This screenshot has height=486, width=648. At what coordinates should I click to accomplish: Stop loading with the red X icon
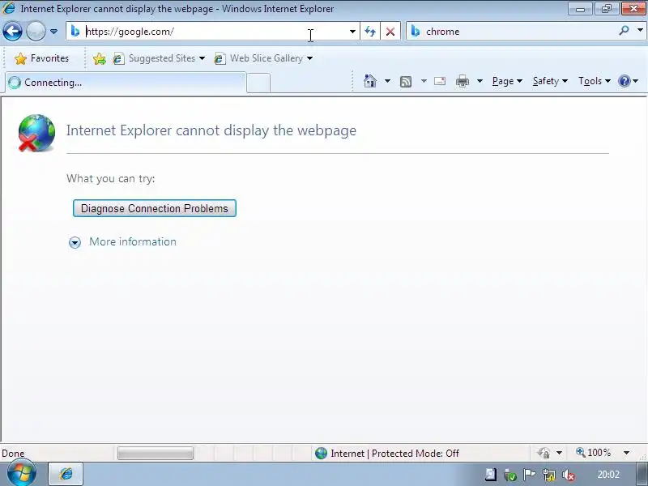pos(390,32)
